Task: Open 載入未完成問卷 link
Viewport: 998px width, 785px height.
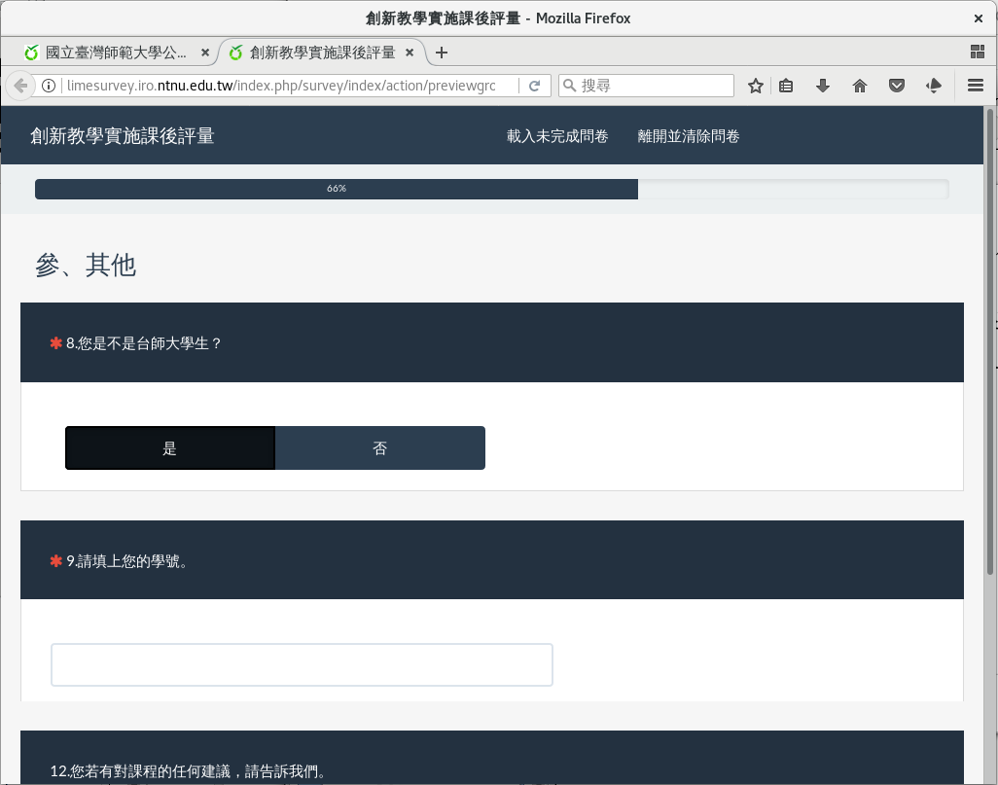Action: 557,136
